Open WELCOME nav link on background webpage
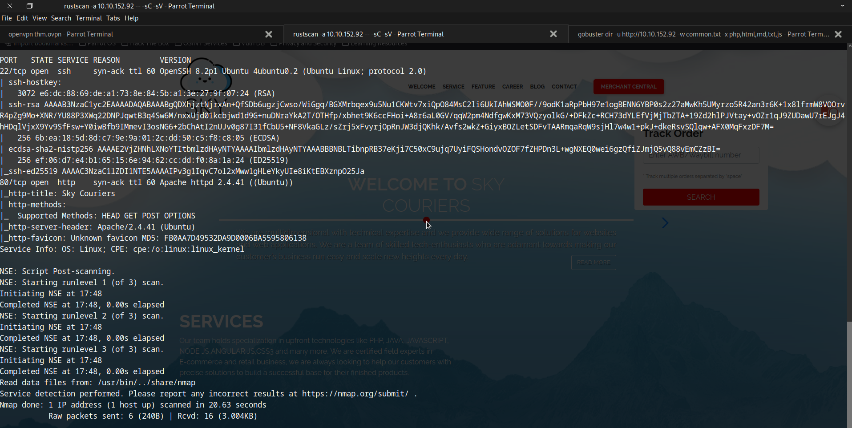The image size is (852, 428). coord(422,87)
